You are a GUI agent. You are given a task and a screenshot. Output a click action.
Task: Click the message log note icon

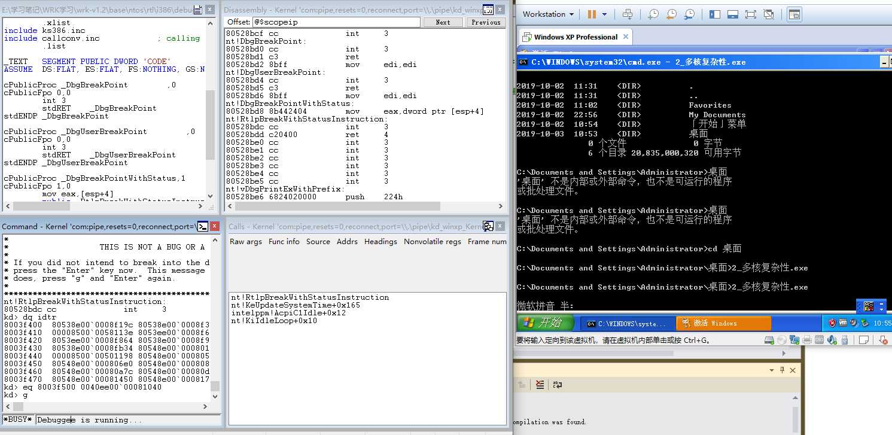tap(863, 340)
